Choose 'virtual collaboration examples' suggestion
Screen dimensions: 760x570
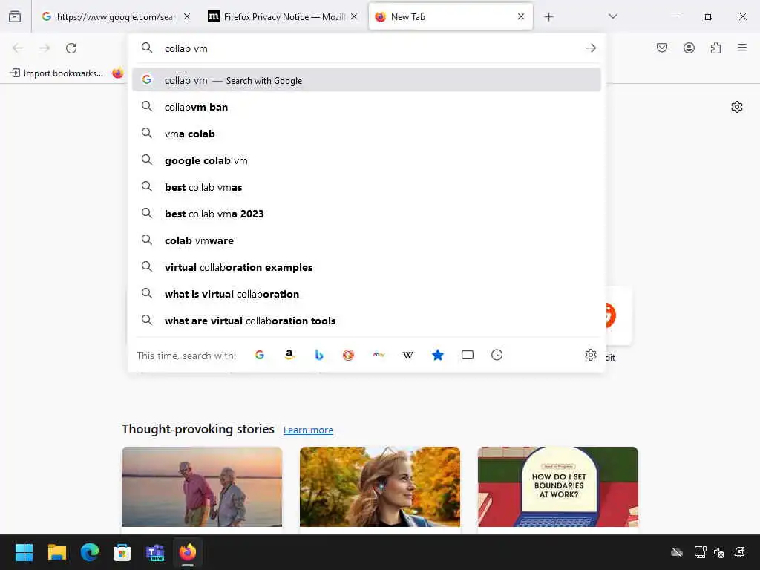pyautogui.click(x=367, y=267)
